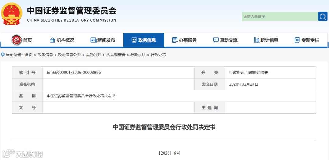Click the 新闻发布 newspaper icon
This screenshot has width=329, height=160.
point(94,40)
